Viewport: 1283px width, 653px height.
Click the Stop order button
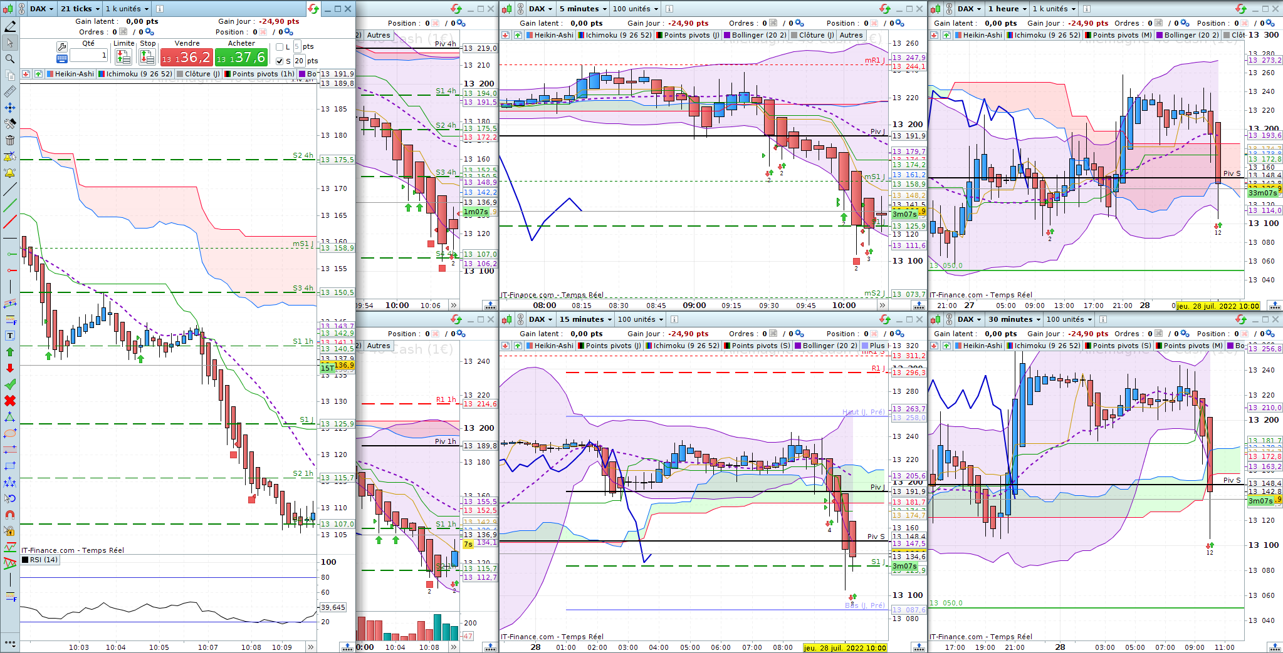point(147,57)
